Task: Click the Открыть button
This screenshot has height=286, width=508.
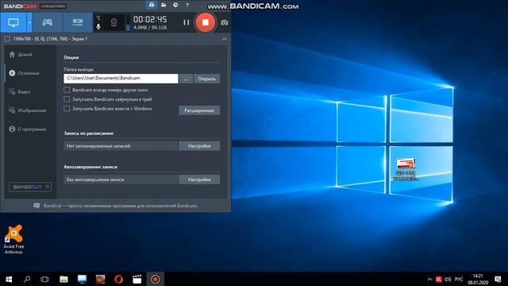Action: pos(206,79)
